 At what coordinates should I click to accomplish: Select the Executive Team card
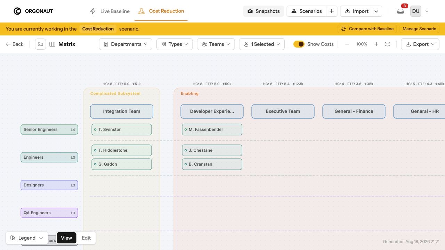(283, 111)
